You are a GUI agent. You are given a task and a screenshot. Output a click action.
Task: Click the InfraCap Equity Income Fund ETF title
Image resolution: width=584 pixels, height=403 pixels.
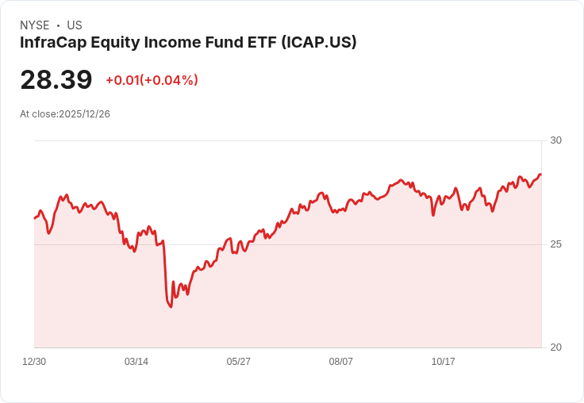(x=188, y=43)
